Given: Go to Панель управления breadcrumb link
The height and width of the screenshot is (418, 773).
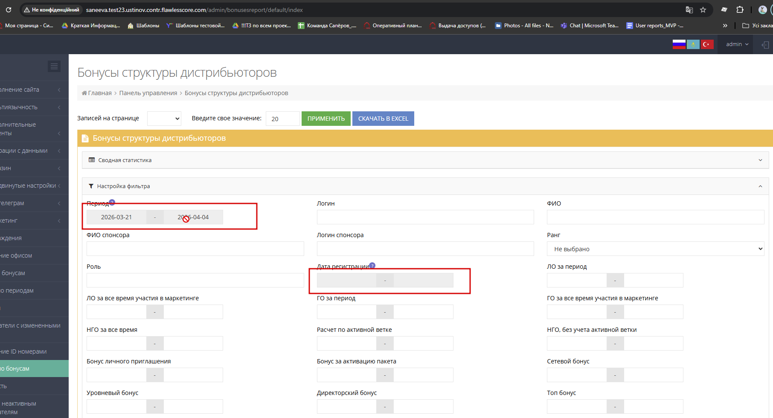Looking at the screenshot, I should point(148,93).
